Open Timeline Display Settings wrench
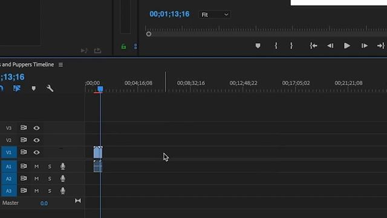 [50, 88]
